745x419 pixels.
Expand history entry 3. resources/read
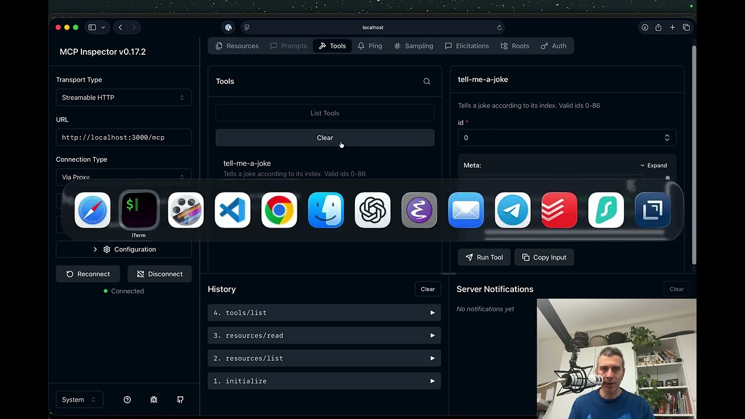pos(324,335)
